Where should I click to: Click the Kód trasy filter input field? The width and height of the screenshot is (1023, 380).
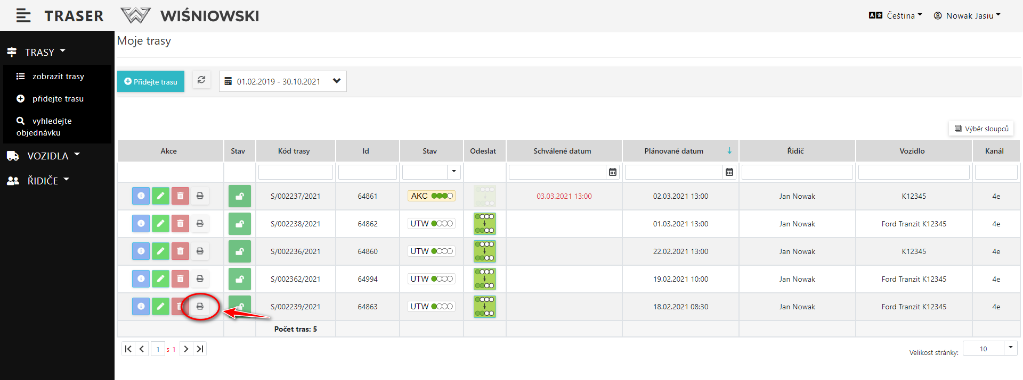(x=296, y=172)
